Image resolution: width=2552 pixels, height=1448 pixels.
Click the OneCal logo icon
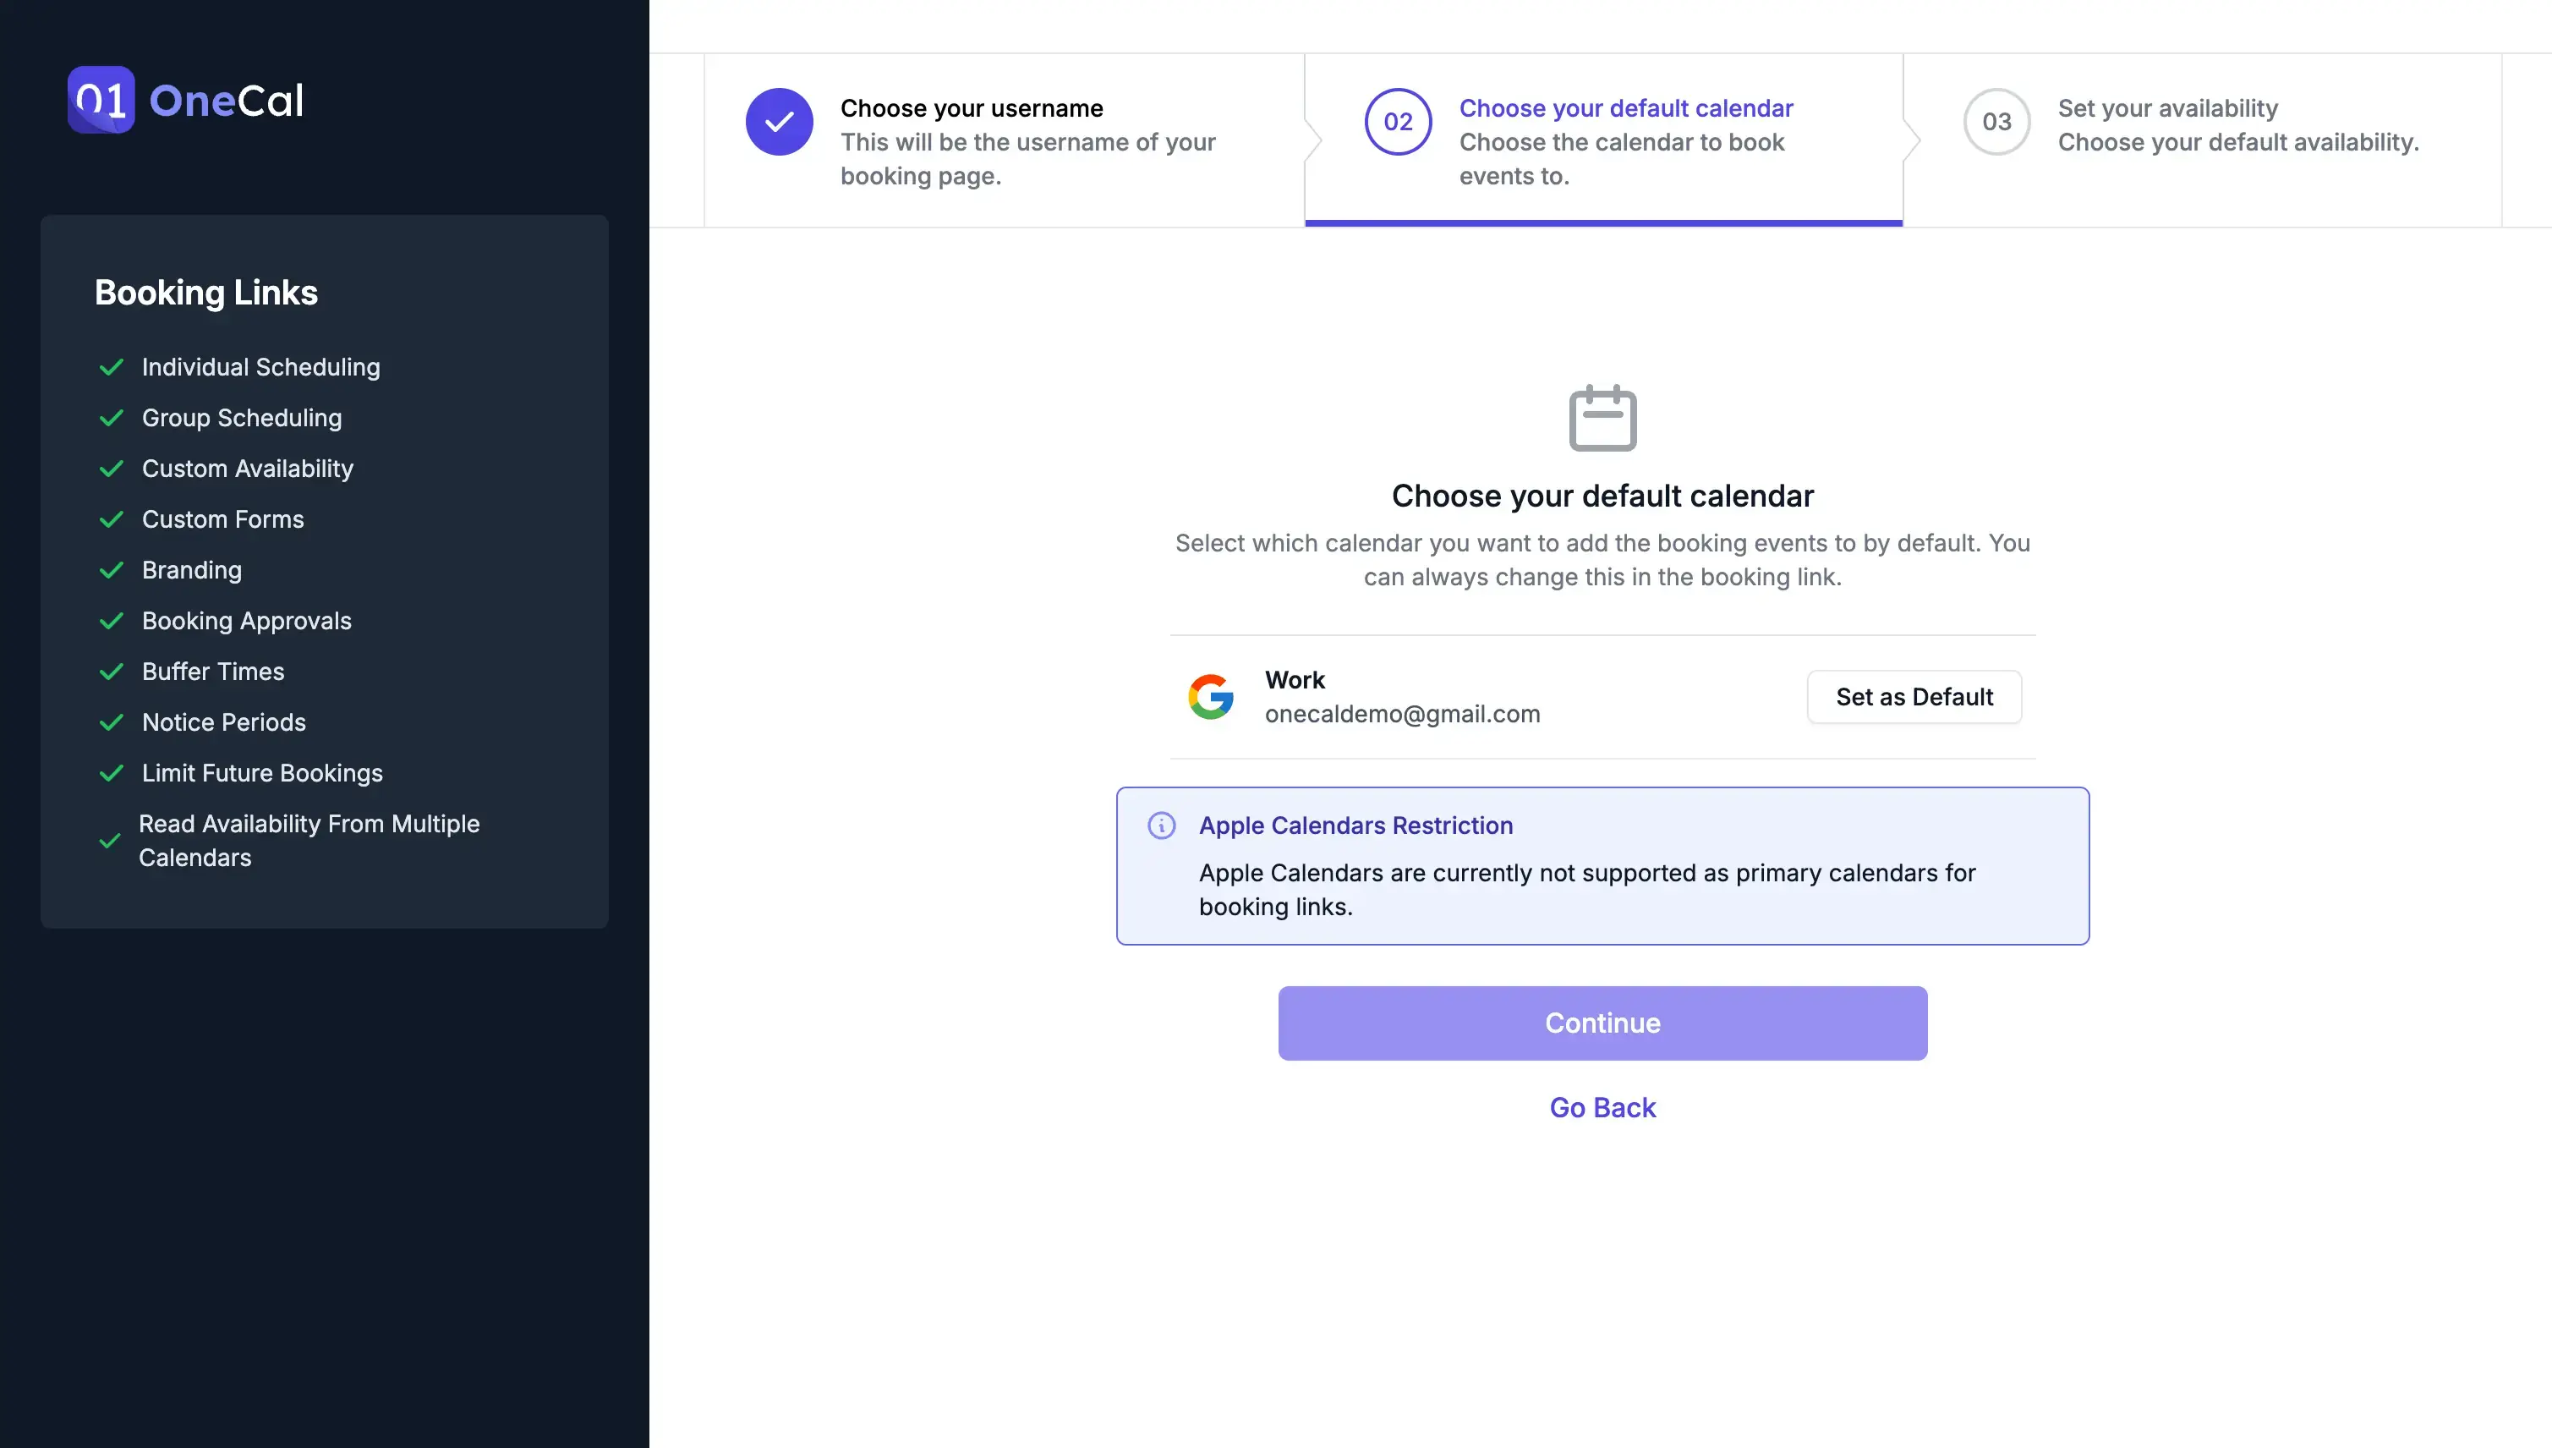(101, 100)
